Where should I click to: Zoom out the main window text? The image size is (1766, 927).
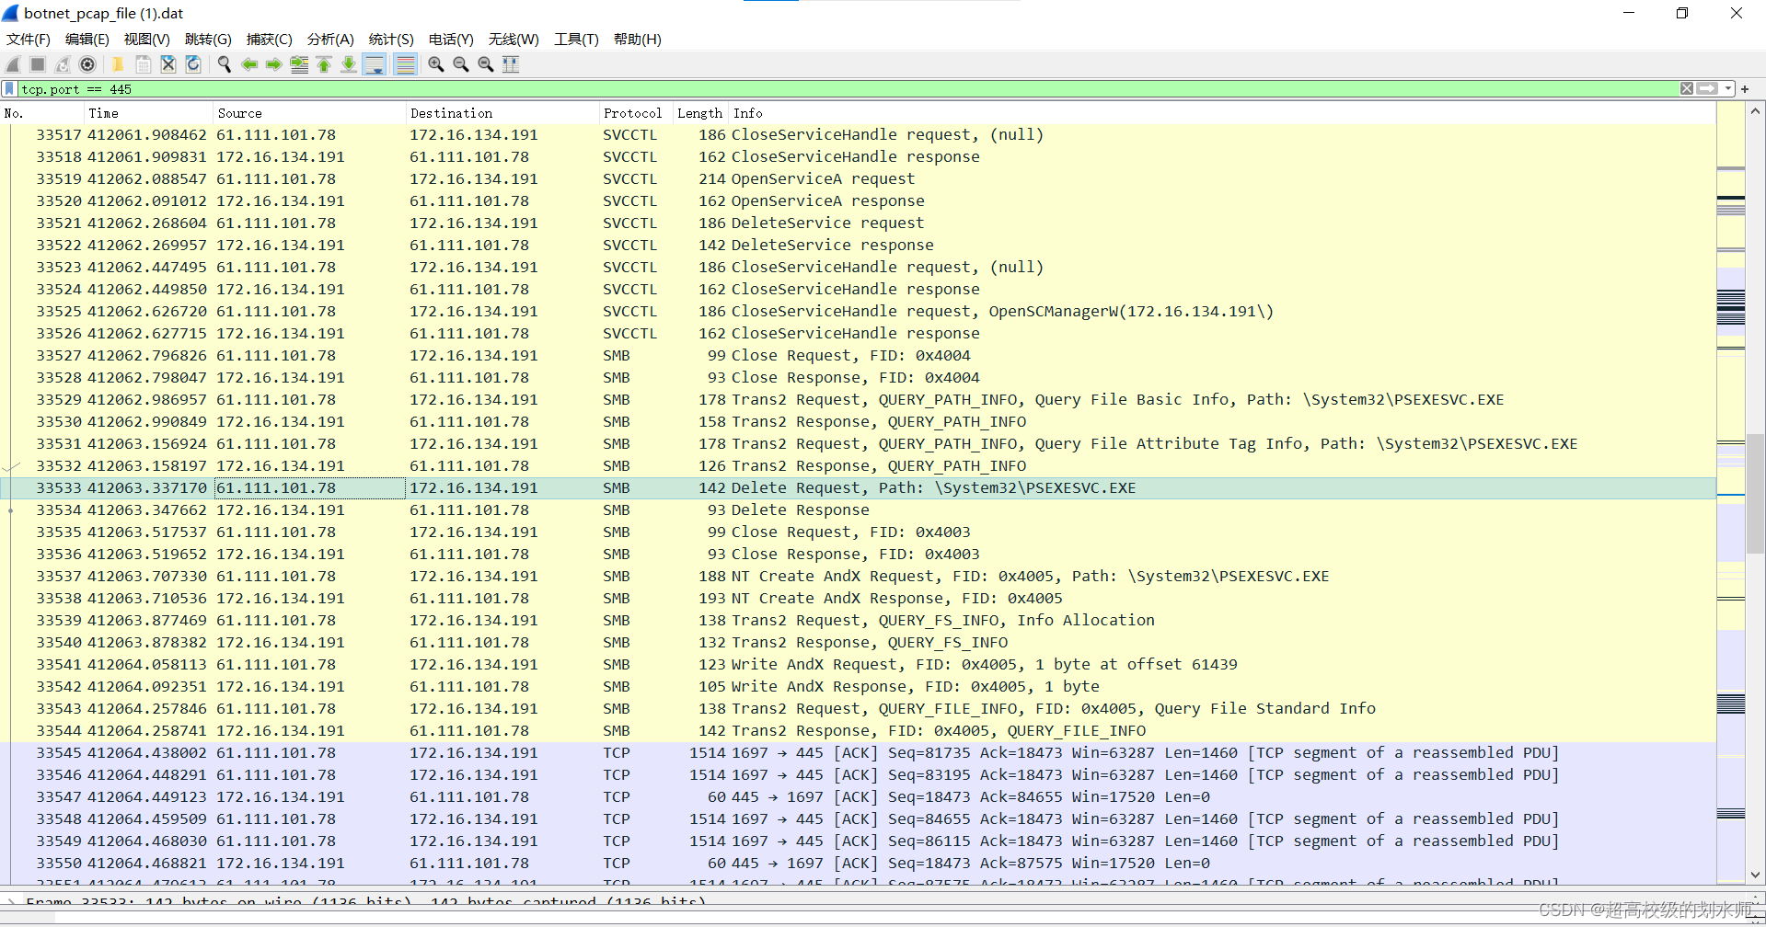click(x=461, y=64)
